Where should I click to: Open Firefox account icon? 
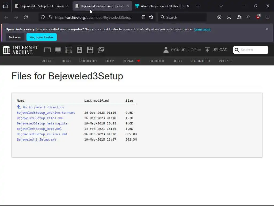click(x=239, y=17)
